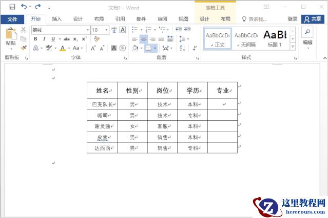Switch to the 引用 References tab

click(x=120, y=19)
